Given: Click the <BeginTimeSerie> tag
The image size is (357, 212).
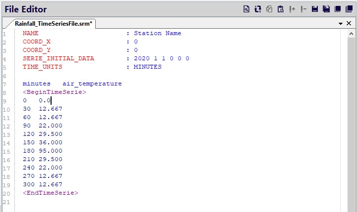Looking at the screenshot, I should (55, 92).
